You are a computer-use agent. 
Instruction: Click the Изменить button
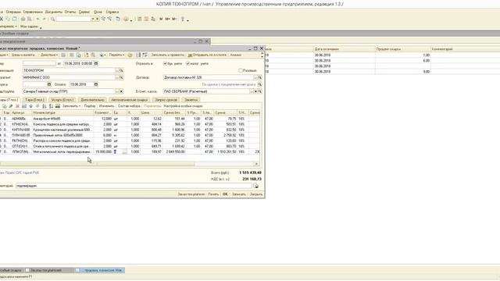point(106,106)
